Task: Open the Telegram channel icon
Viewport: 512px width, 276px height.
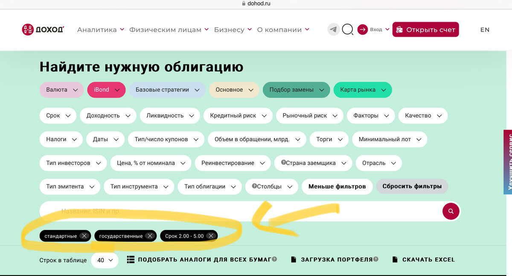Action: point(333,29)
